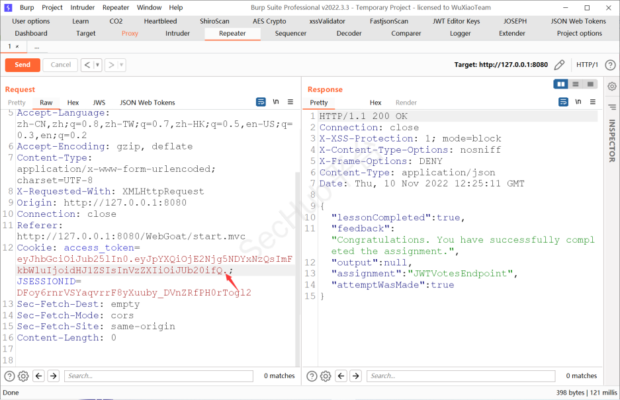The height and width of the screenshot is (400, 620).
Task: Select JSON Web Tokens request view
Action: [147, 102]
